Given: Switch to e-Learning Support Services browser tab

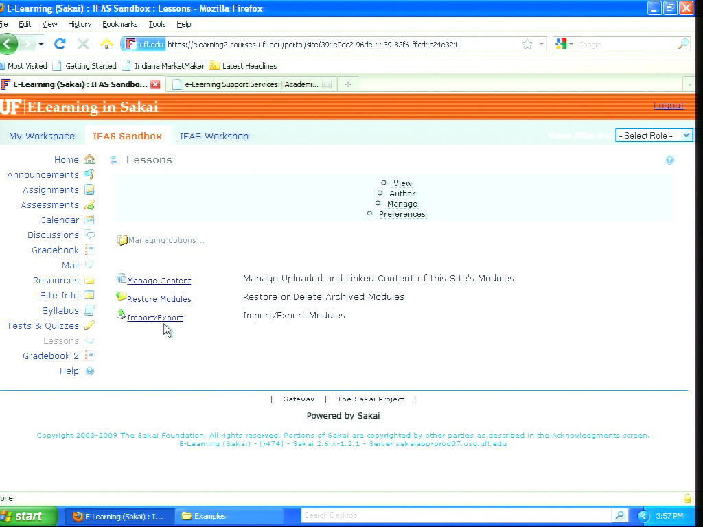Looking at the screenshot, I should point(251,84).
